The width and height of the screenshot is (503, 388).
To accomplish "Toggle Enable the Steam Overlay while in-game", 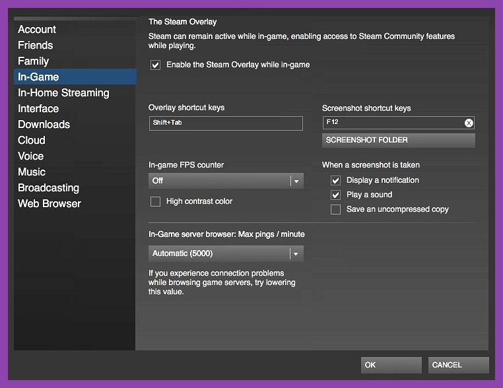I will 156,65.
